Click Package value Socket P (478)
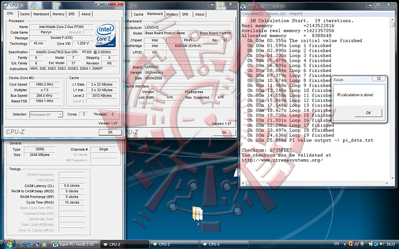The image size is (399, 249). coord(61,38)
